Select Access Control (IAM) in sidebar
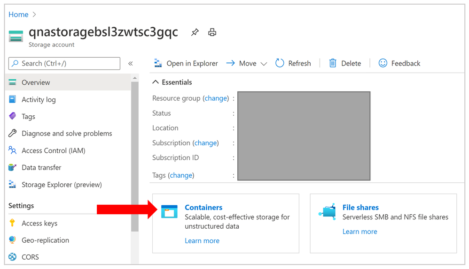469x269 pixels. click(53, 150)
